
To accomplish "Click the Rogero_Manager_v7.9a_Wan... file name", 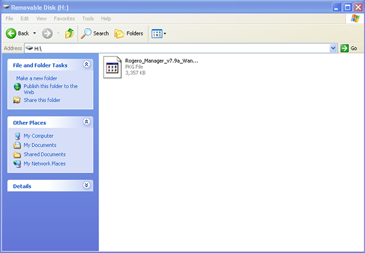I will pyautogui.click(x=162, y=61).
